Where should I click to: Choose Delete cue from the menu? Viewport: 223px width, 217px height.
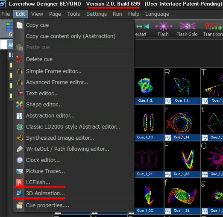tap(74, 59)
